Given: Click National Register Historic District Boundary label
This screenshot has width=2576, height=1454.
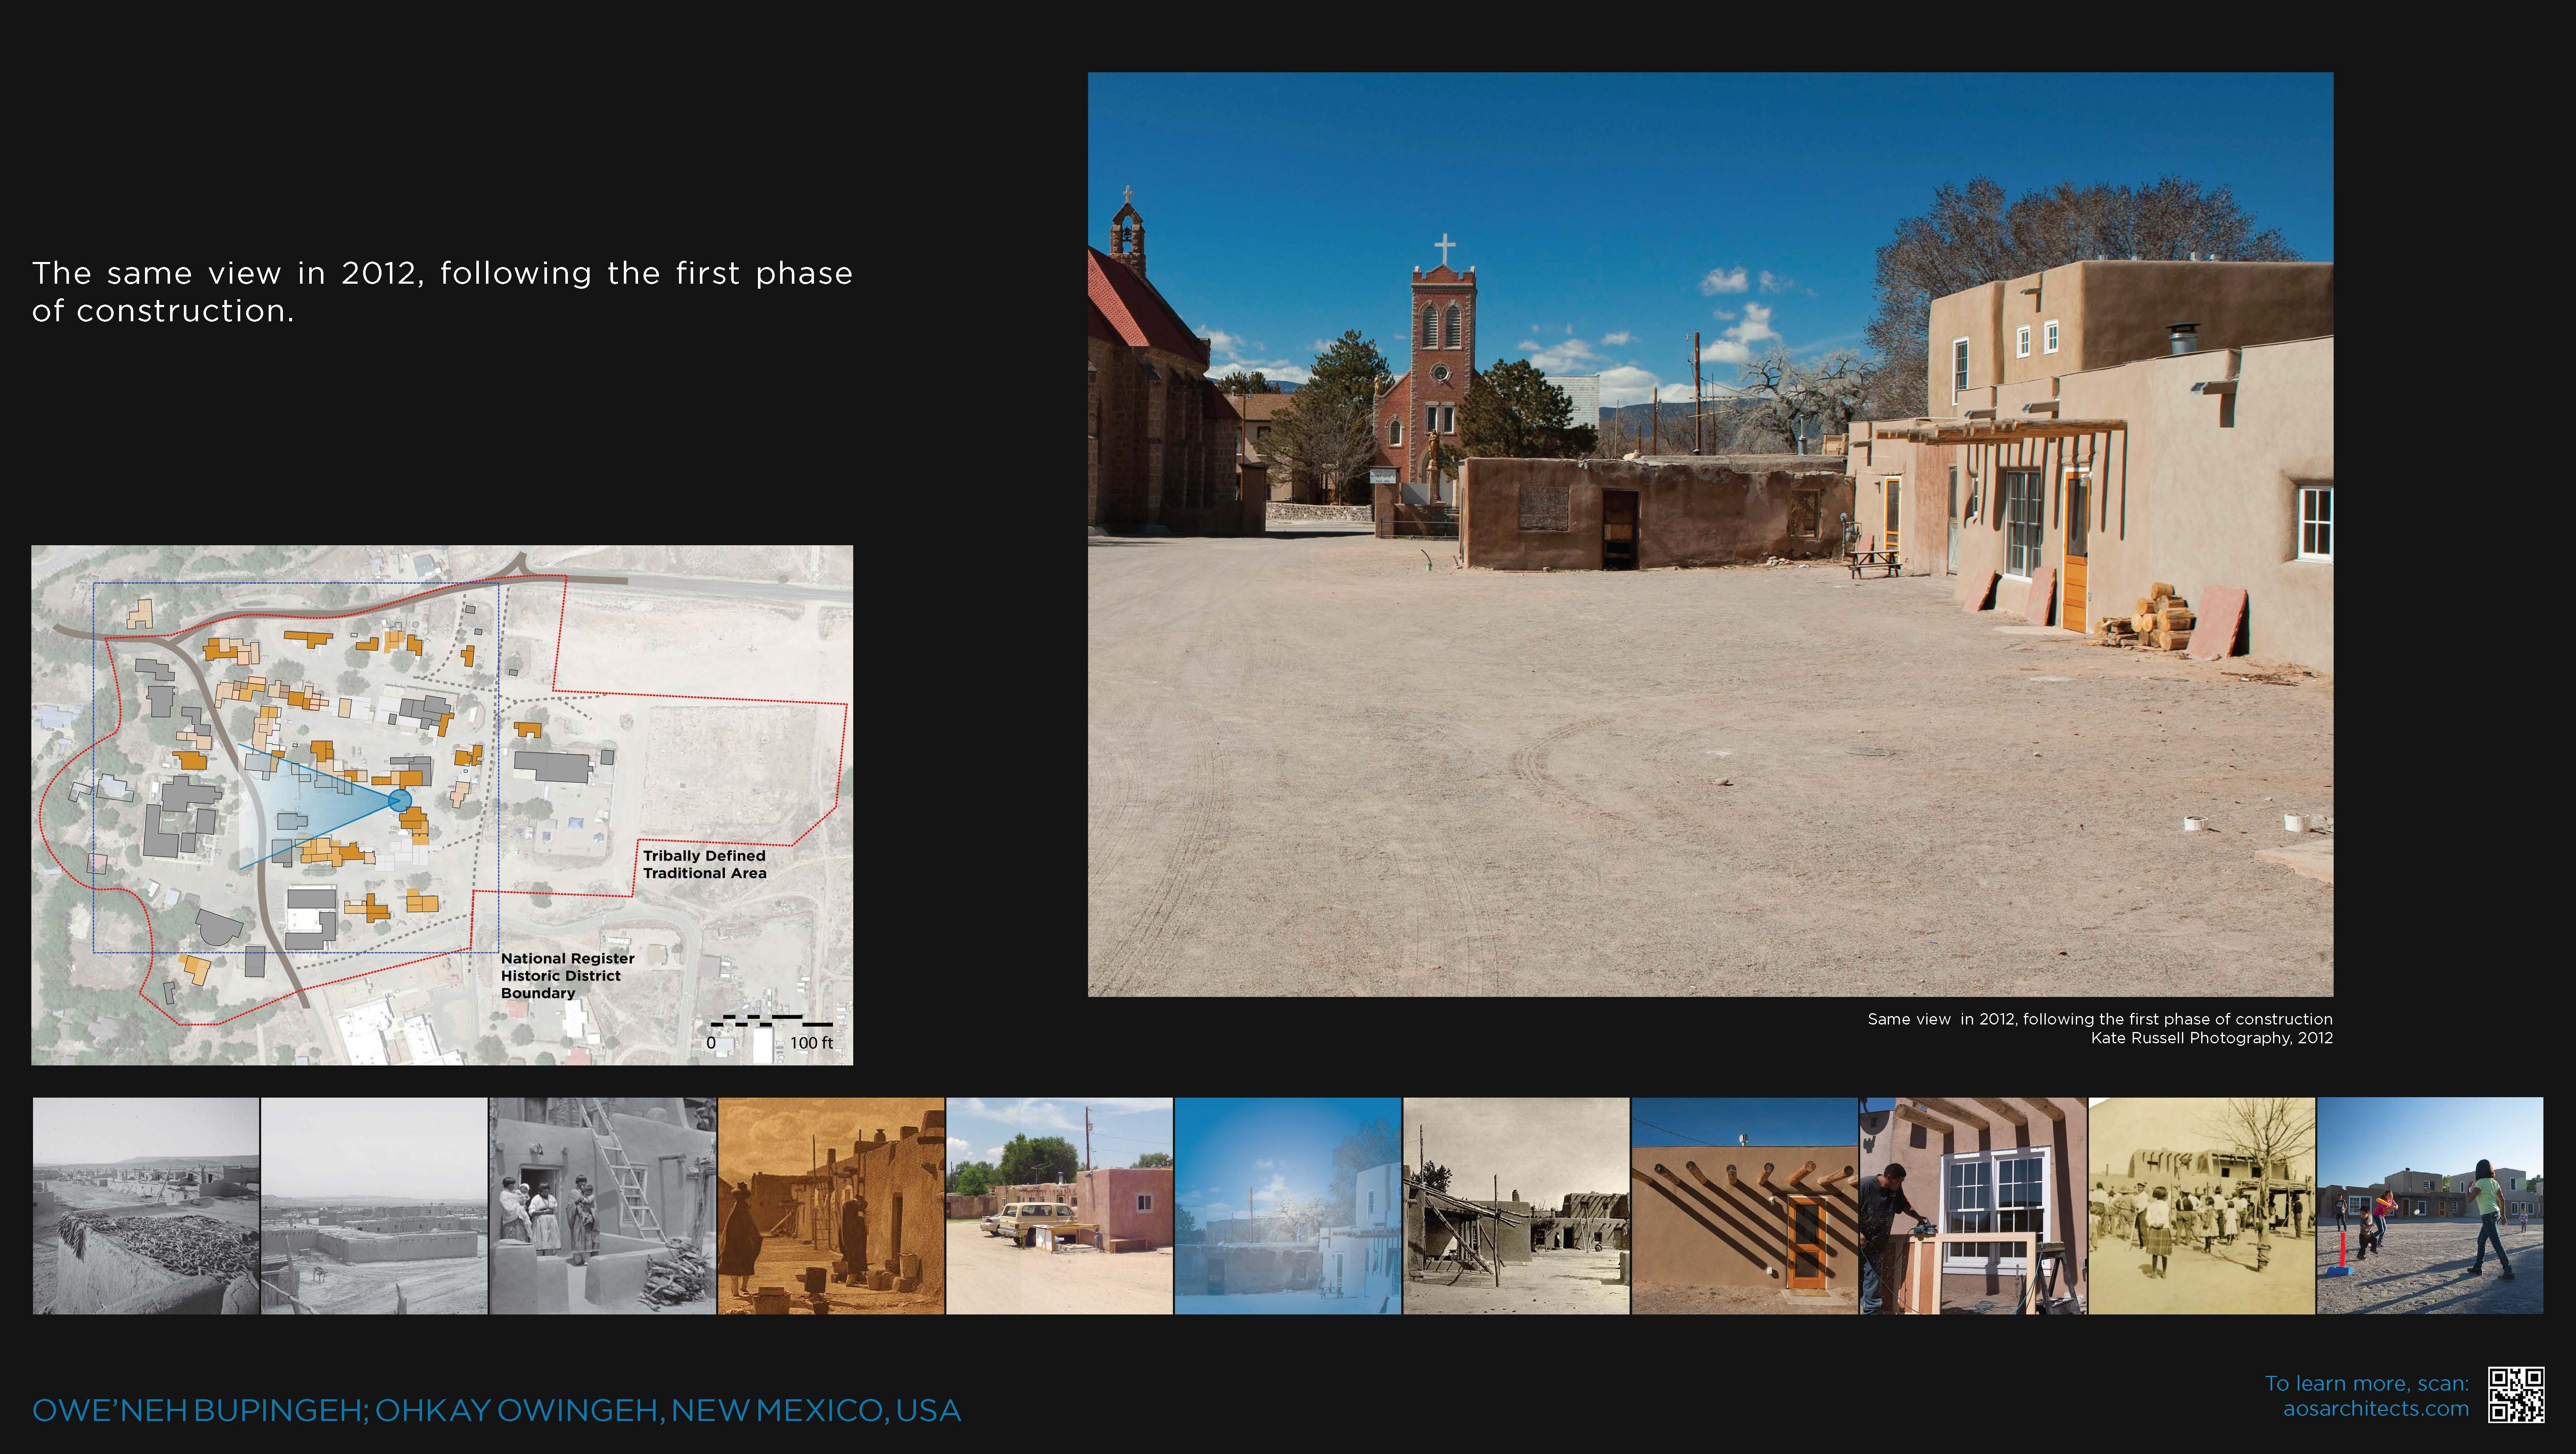Looking at the screenshot, I should coord(567,975).
